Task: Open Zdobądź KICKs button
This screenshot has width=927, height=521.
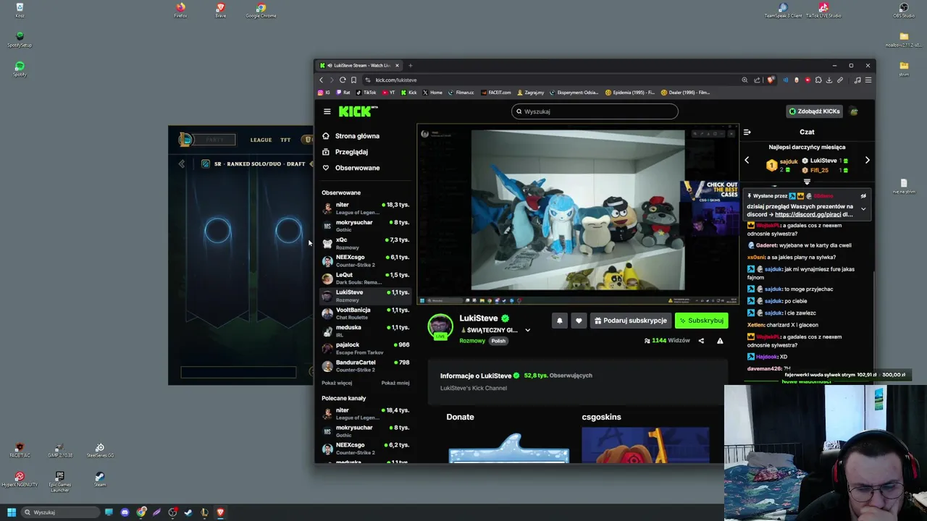Action: [x=815, y=111]
